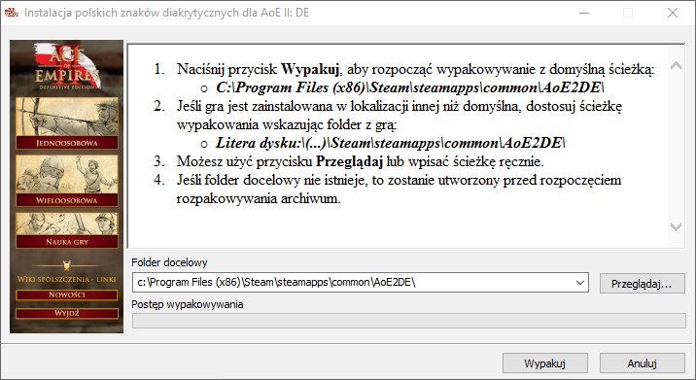Click the window title text
This screenshot has height=380, width=696.
pyautogui.click(x=166, y=13)
